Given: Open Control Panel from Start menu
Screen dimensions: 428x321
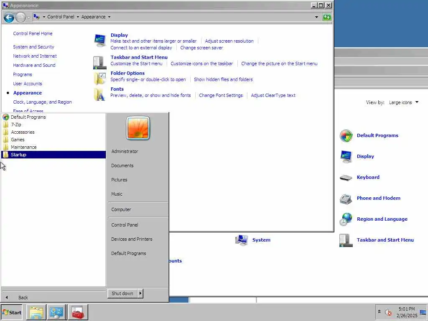Looking at the screenshot, I should (x=125, y=225).
